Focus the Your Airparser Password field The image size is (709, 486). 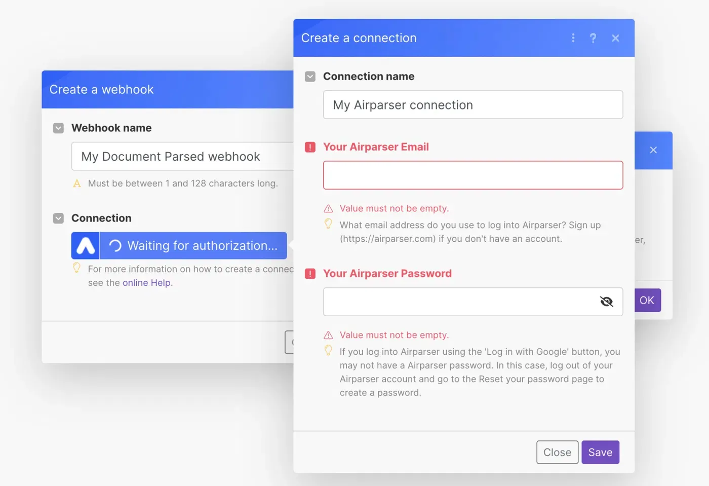(x=458, y=302)
